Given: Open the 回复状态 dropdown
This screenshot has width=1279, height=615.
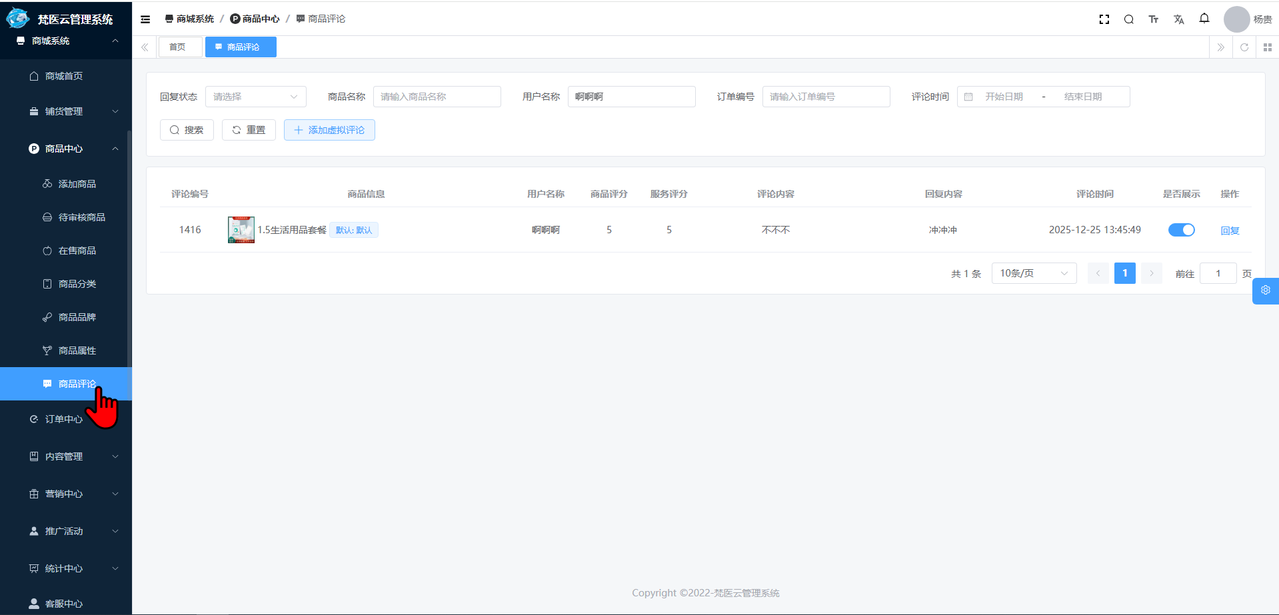Looking at the screenshot, I should coord(255,97).
